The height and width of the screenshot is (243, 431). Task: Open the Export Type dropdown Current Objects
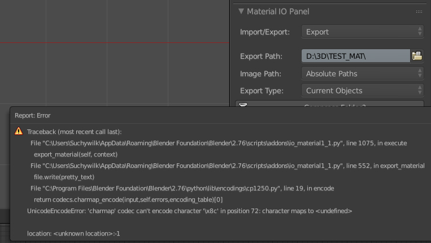363,90
